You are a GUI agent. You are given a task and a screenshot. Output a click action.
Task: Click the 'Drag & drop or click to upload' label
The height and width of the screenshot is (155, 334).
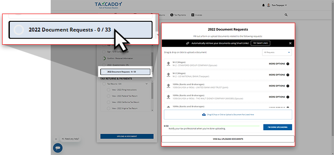pos(186,52)
